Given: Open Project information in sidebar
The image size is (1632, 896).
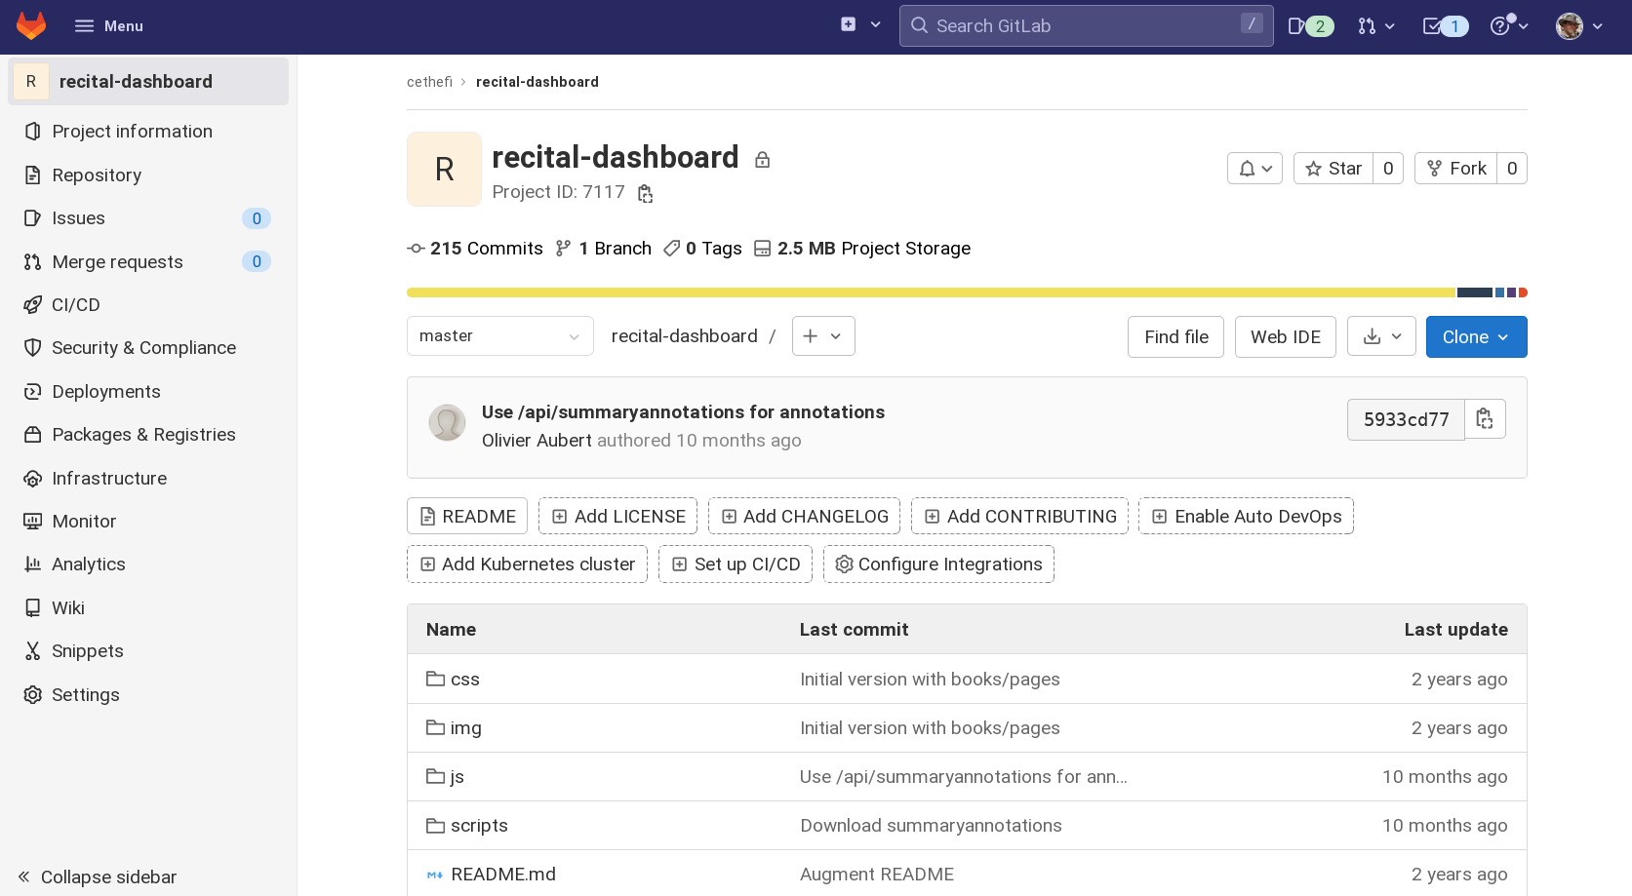Looking at the screenshot, I should click(x=148, y=132).
